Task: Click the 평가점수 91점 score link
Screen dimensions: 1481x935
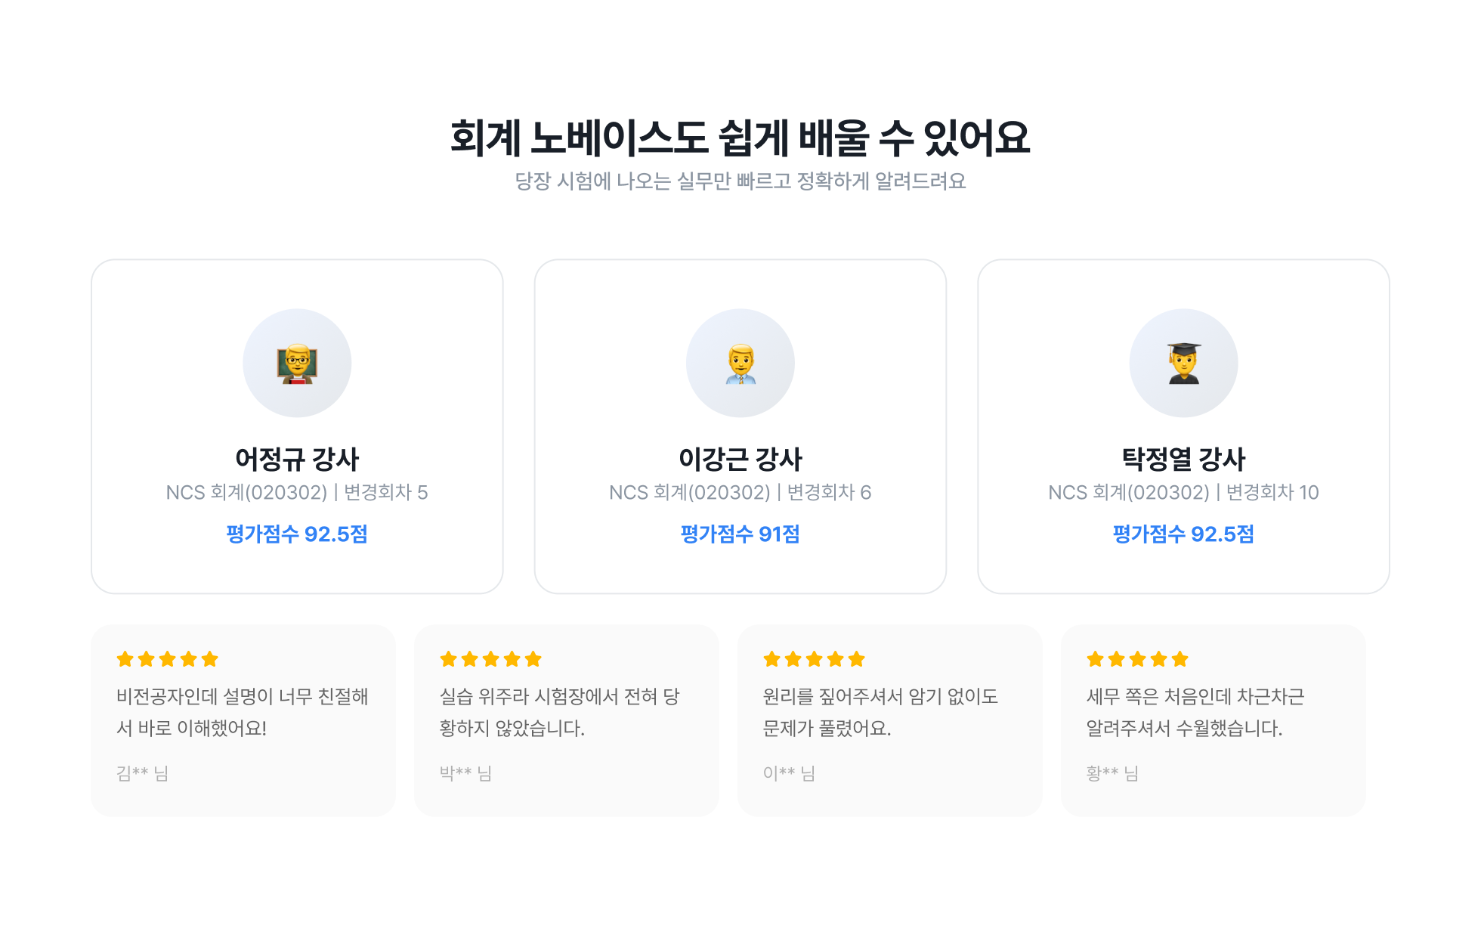Action: [x=740, y=534]
